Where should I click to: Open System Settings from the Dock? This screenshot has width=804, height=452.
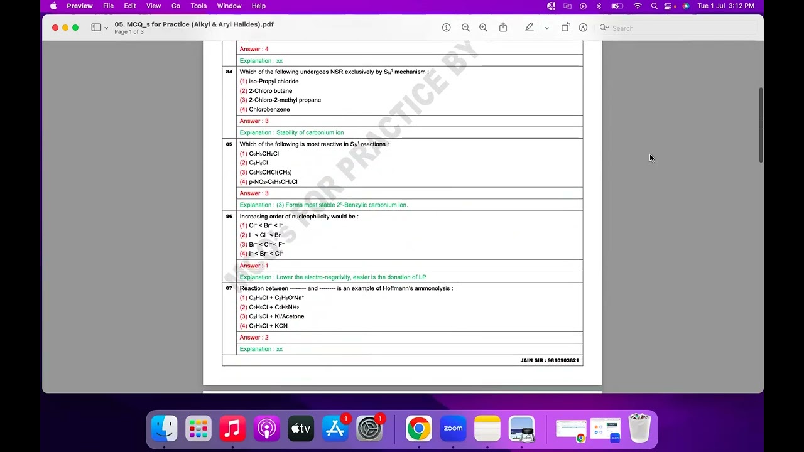[x=369, y=429]
